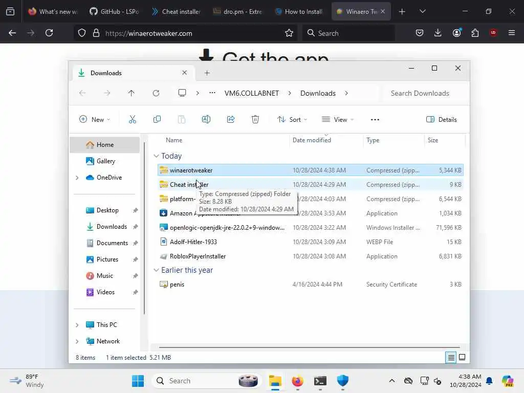Open the Firefox downloads panel

[x=438, y=33]
